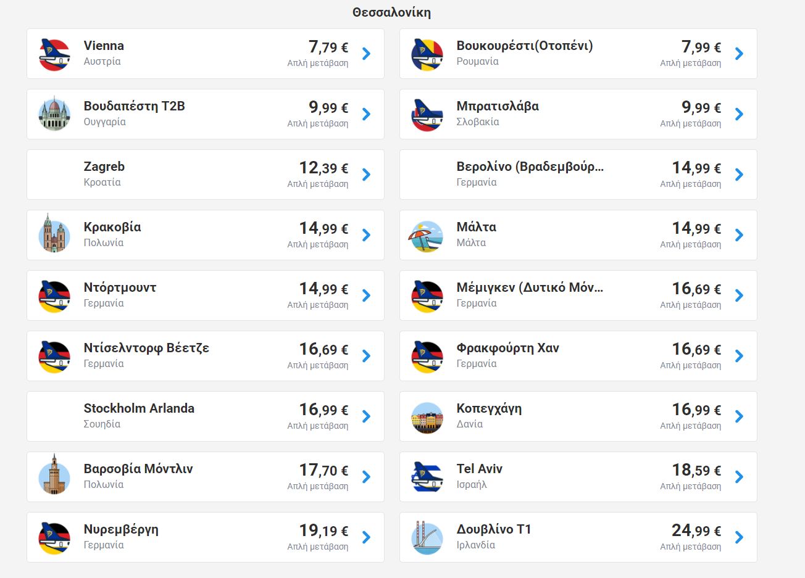Click the Budapest parliament building icon
Viewport: 805px width, 578px height.
coord(54,114)
